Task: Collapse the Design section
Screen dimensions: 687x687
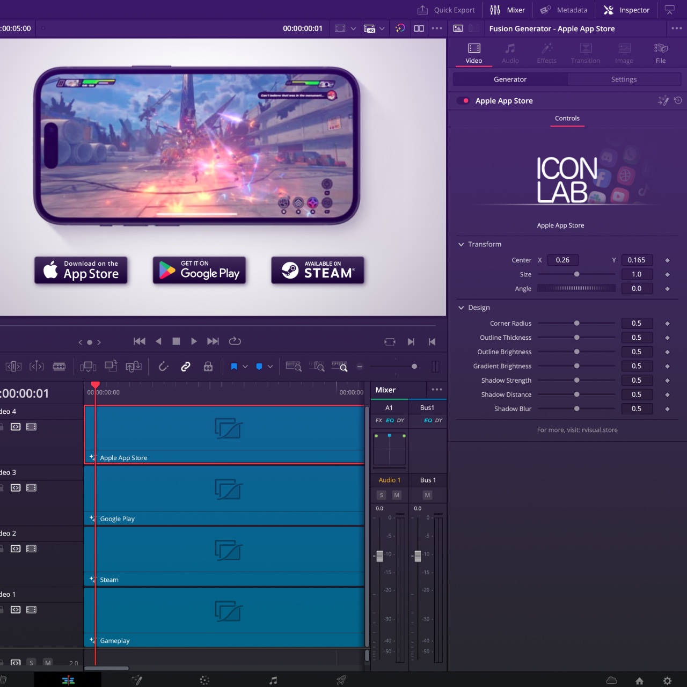Action: click(x=461, y=308)
